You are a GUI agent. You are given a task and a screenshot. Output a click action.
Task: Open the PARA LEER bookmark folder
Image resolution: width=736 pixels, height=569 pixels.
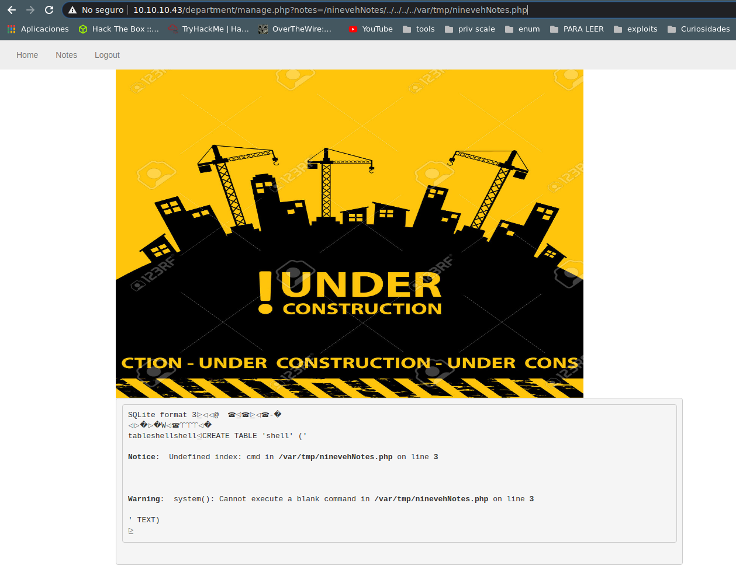[576, 29]
